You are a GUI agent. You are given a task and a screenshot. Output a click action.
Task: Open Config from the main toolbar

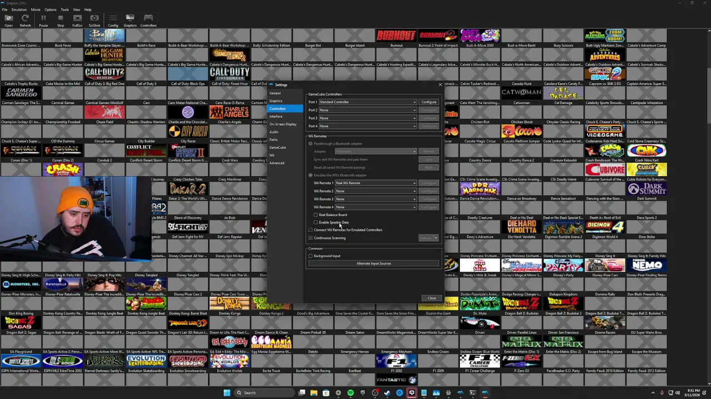[x=113, y=18]
